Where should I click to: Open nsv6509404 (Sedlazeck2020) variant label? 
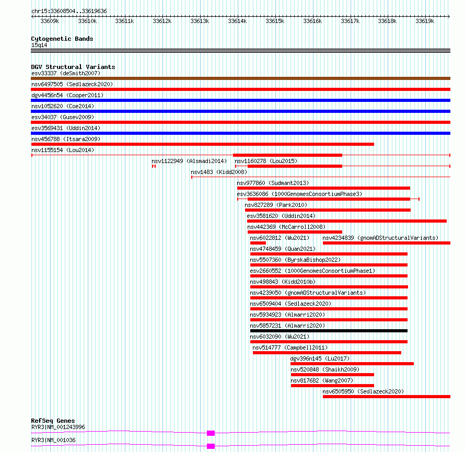tap(290, 304)
